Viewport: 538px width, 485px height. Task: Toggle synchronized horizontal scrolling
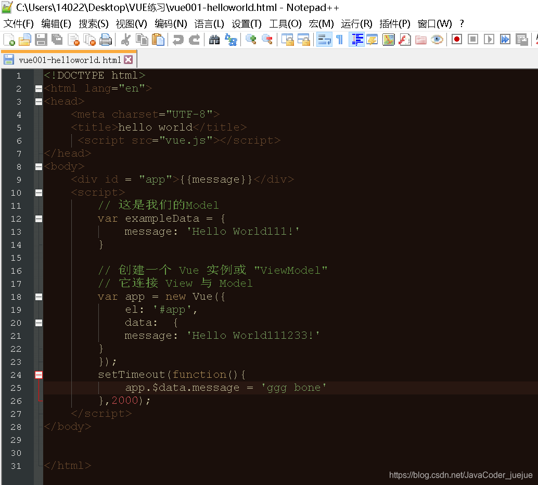tap(303, 40)
